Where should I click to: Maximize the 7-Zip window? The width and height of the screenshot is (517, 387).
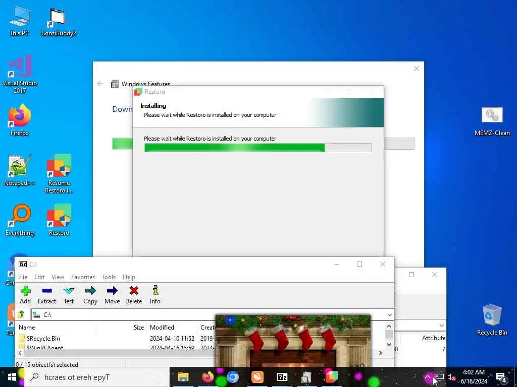359,264
